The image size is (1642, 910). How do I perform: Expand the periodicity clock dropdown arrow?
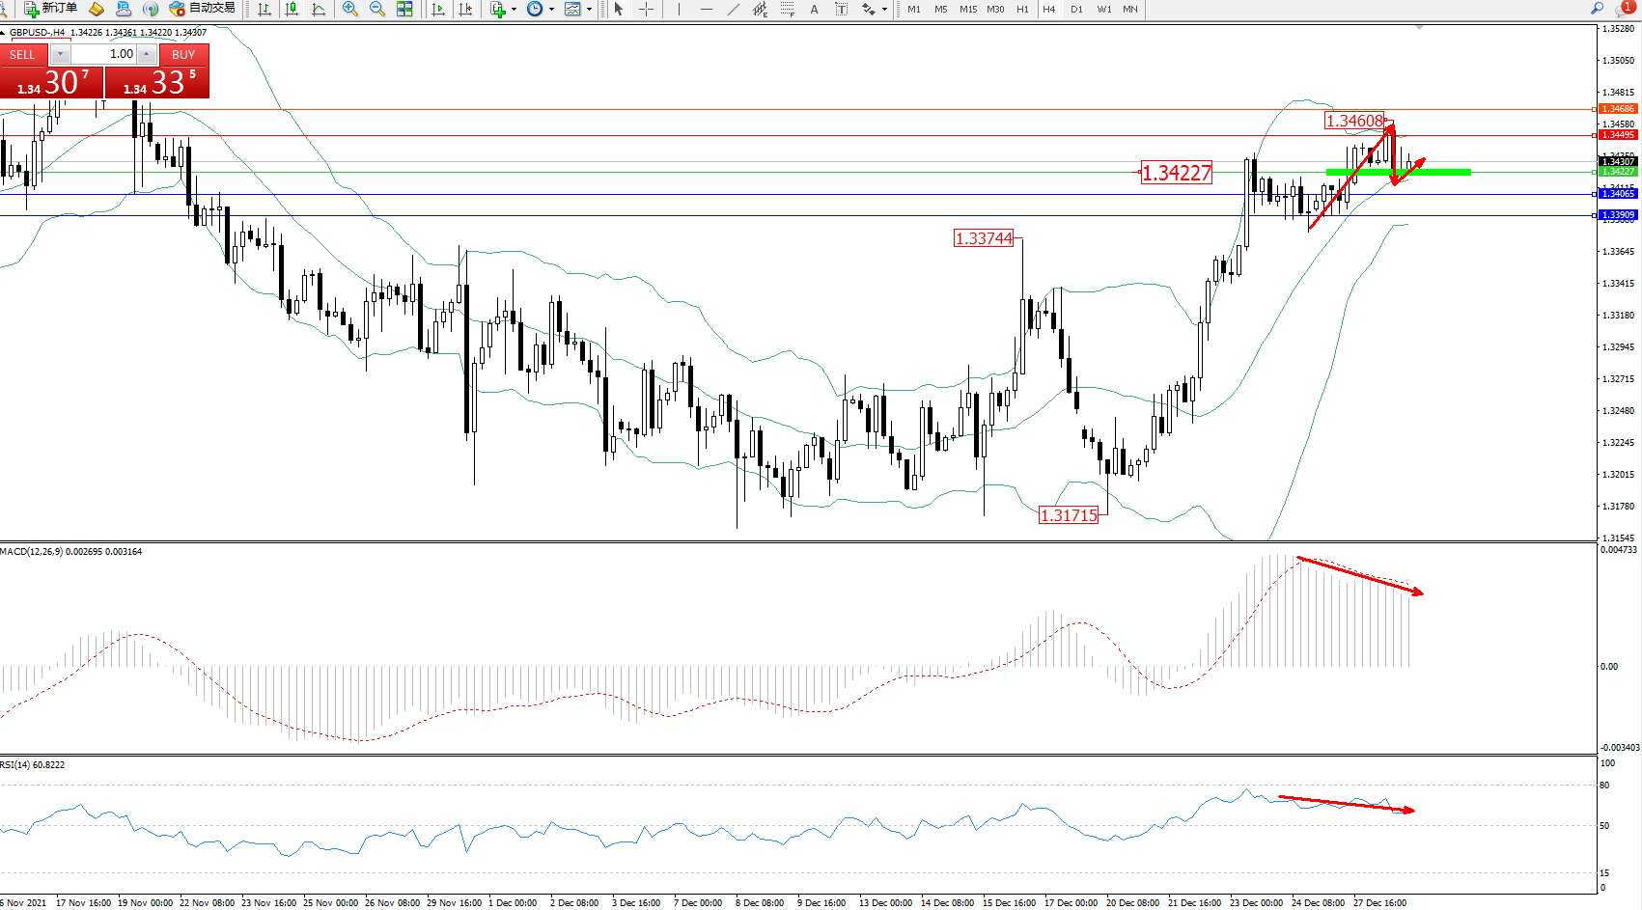point(551,9)
